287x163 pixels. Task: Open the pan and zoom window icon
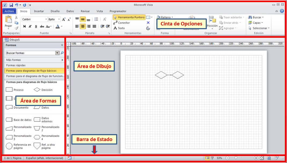269,158
